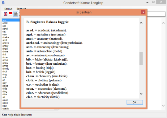Select the word 'sew' in the list

(5, 35)
